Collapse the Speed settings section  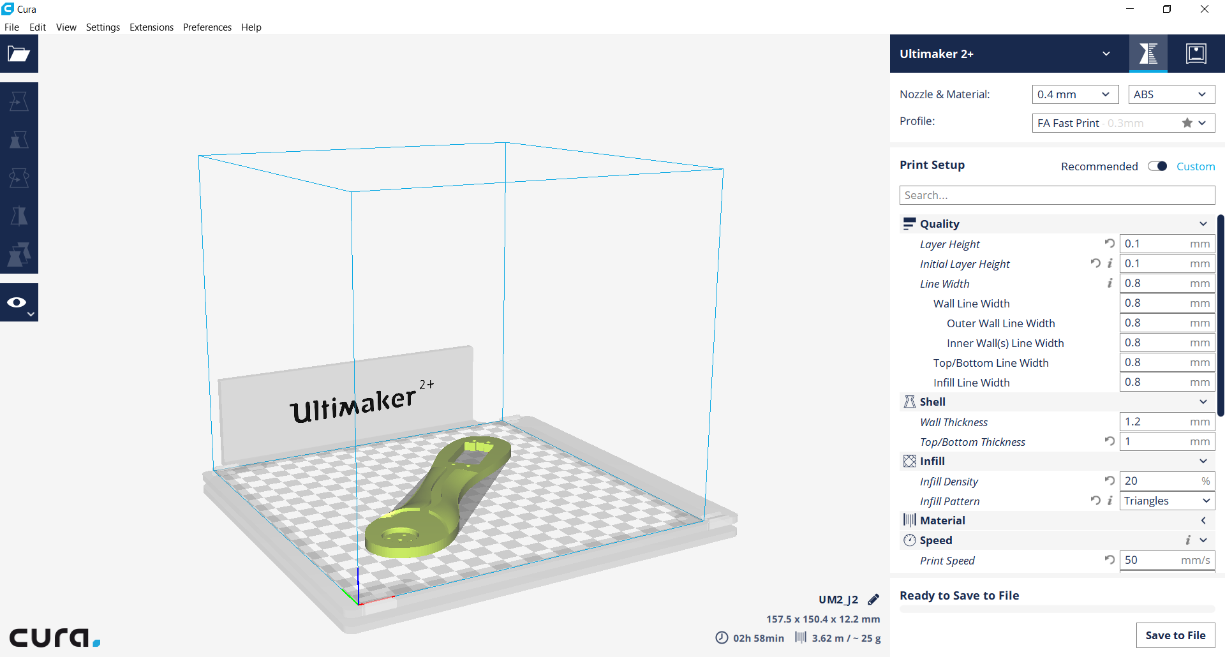1203,540
